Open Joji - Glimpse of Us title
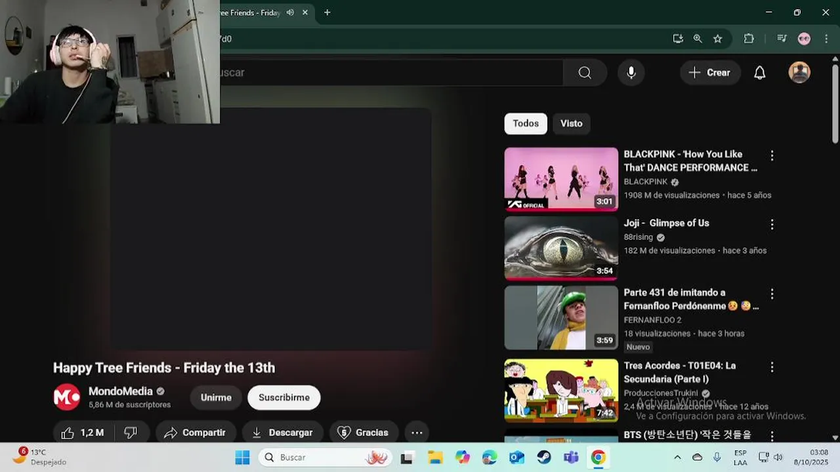Image resolution: width=840 pixels, height=472 pixels. click(x=666, y=223)
